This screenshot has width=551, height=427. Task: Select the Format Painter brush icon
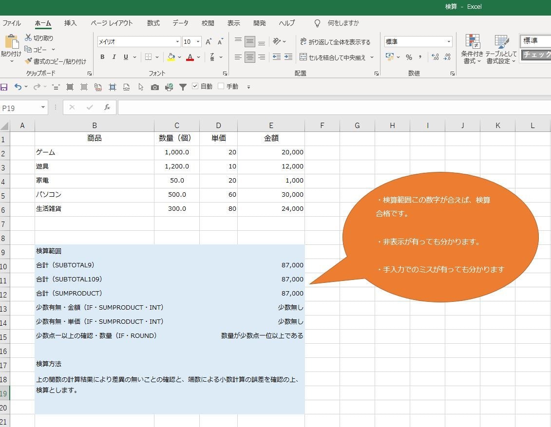coord(28,61)
